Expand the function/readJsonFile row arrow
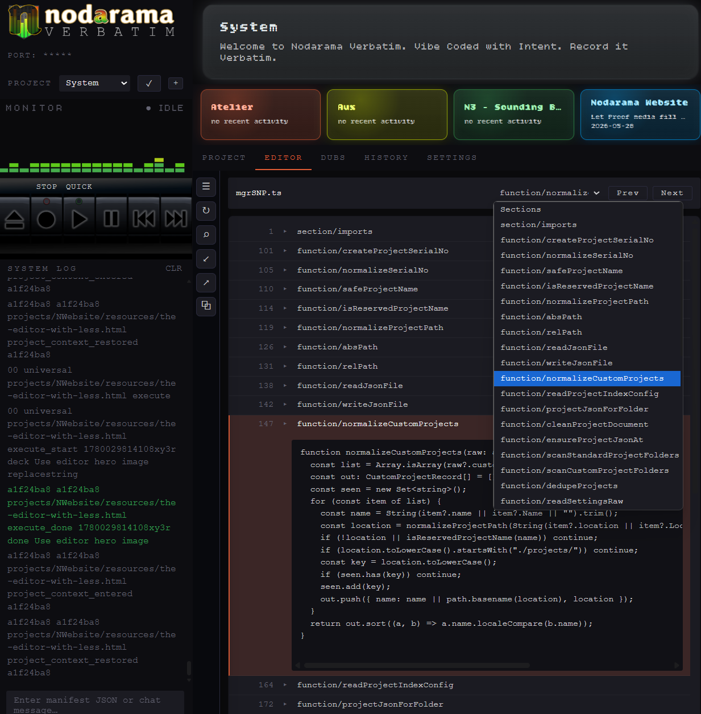Viewport: 701px width, 714px height. tap(285, 386)
